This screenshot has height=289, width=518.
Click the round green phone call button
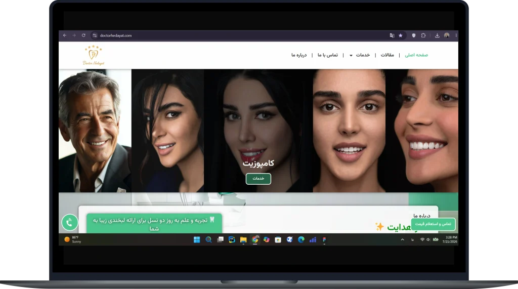coord(70,223)
